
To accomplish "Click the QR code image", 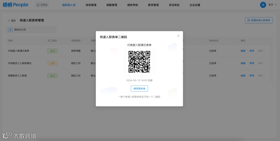I will coord(139,62).
